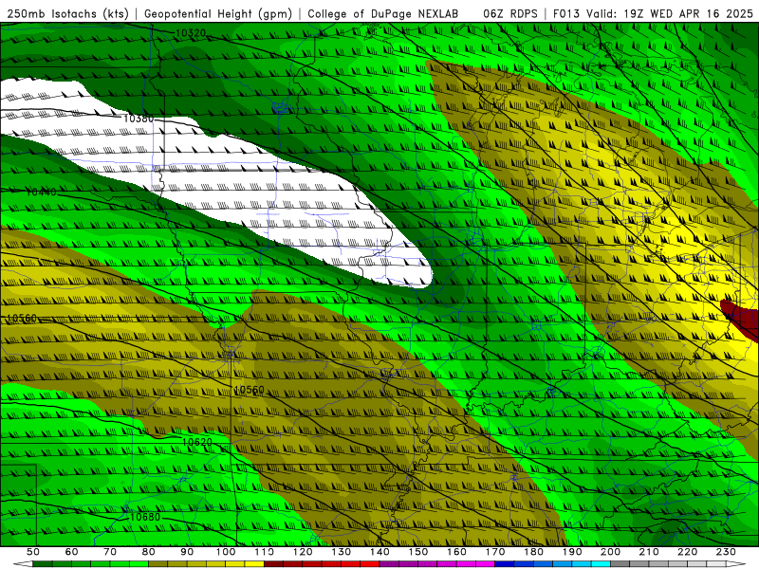Click the 90 value on the color scale

(x=187, y=552)
